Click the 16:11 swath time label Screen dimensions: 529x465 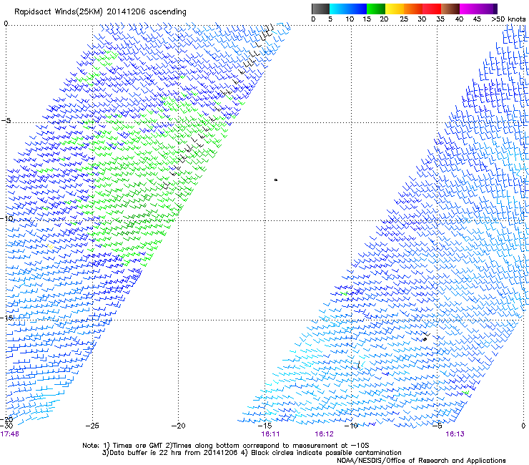[x=270, y=434]
